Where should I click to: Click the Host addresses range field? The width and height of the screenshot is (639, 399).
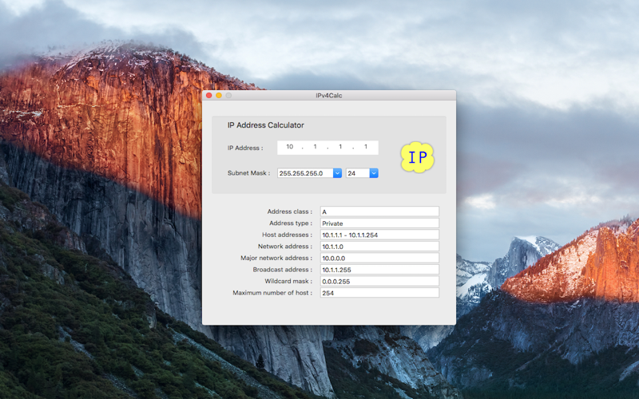coord(379,235)
